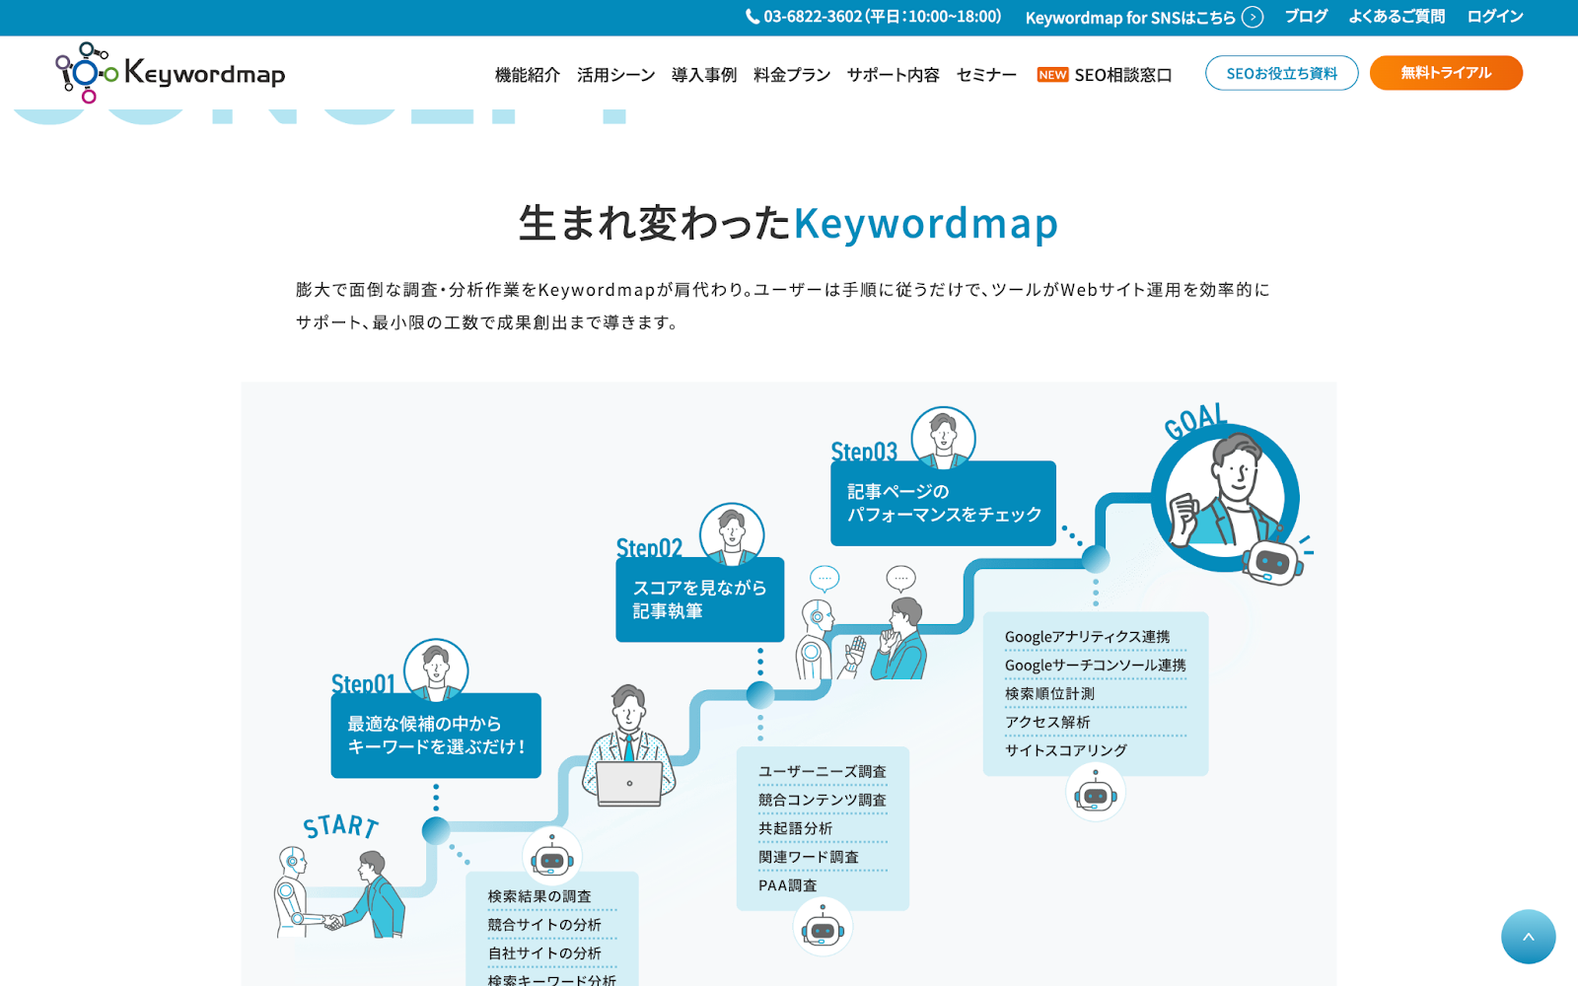Click the Keywordmap logo
This screenshot has width=1578, height=986.
[x=170, y=73]
